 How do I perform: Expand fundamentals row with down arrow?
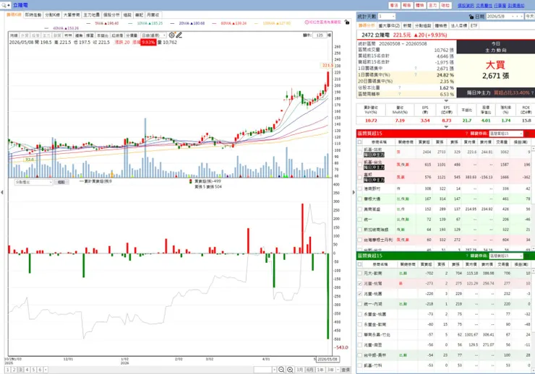(x=446, y=126)
